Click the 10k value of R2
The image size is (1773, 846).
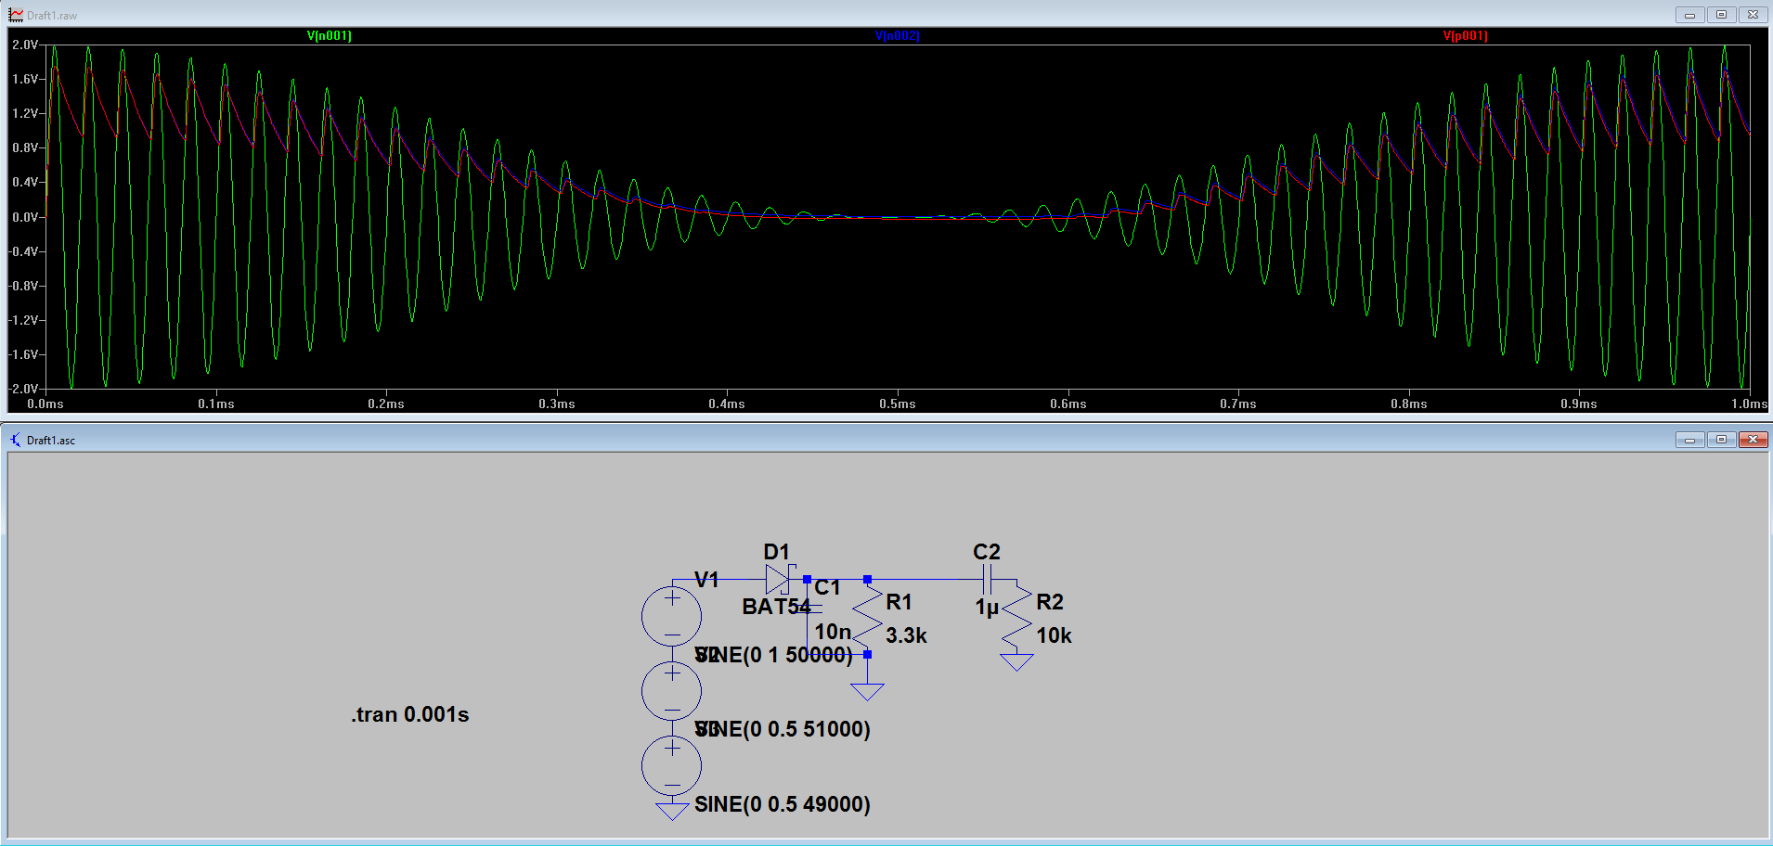1054,636
